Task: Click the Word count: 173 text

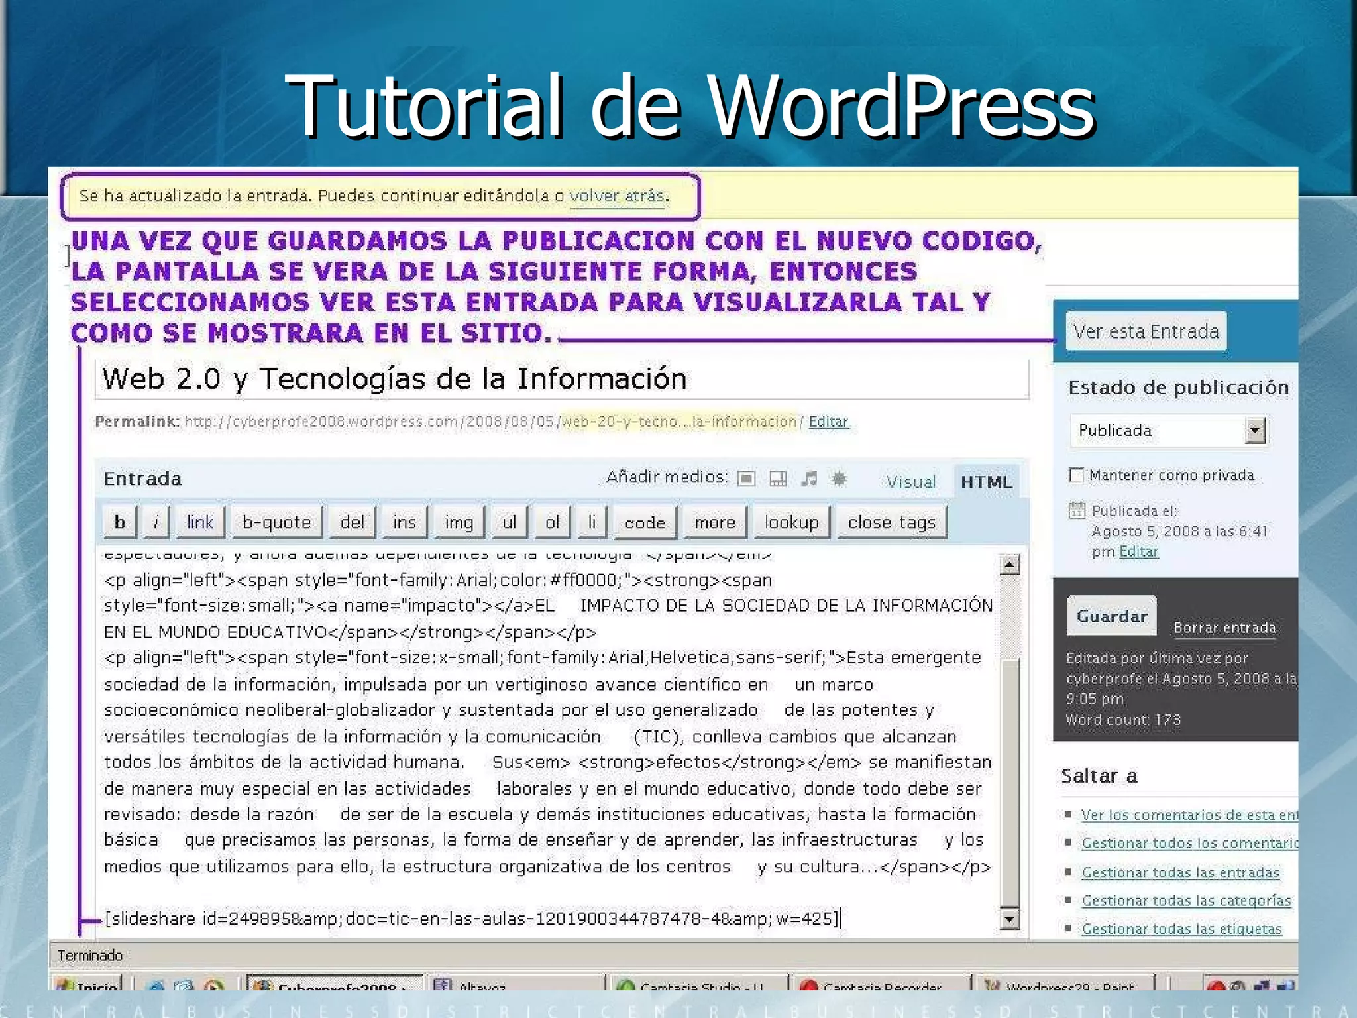Action: [x=1123, y=720]
